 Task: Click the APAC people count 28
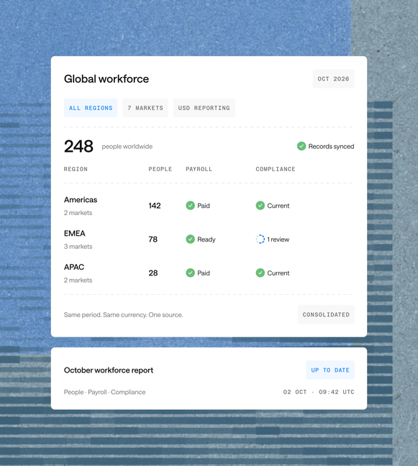153,273
